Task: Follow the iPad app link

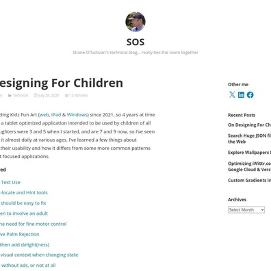Action: click(56, 114)
